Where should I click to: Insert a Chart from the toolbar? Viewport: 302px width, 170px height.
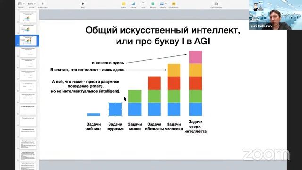[x=133, y=5]
